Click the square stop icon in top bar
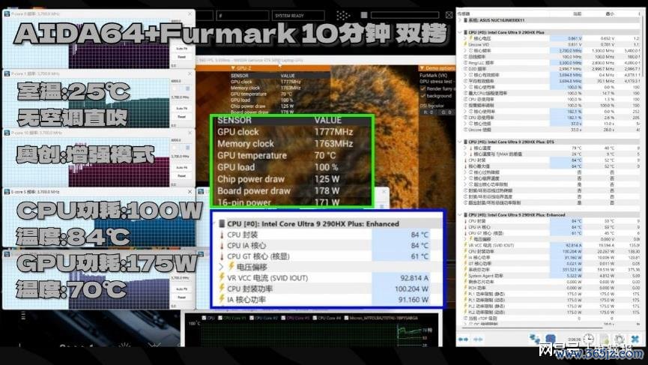This screenshot has height=365, width=648. 364,15
